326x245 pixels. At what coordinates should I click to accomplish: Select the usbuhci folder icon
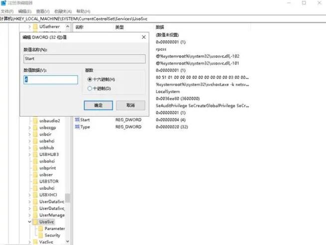(35, 188)
